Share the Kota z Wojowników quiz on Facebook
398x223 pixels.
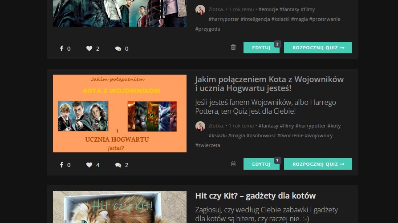click(x=62, y=165)
